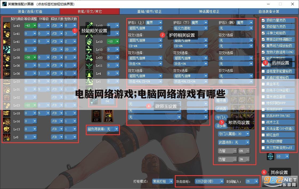This screenshot has height=189, width=299.
Task: Click the blue eye icon below the potion list
Action: click(x=270, y=156)
